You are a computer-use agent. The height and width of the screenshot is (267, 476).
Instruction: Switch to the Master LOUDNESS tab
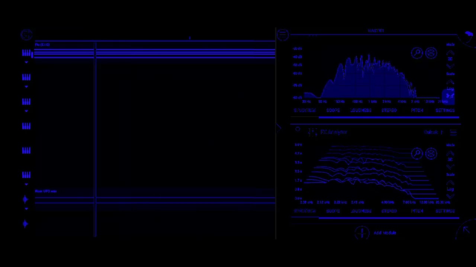tap(361, 111)
